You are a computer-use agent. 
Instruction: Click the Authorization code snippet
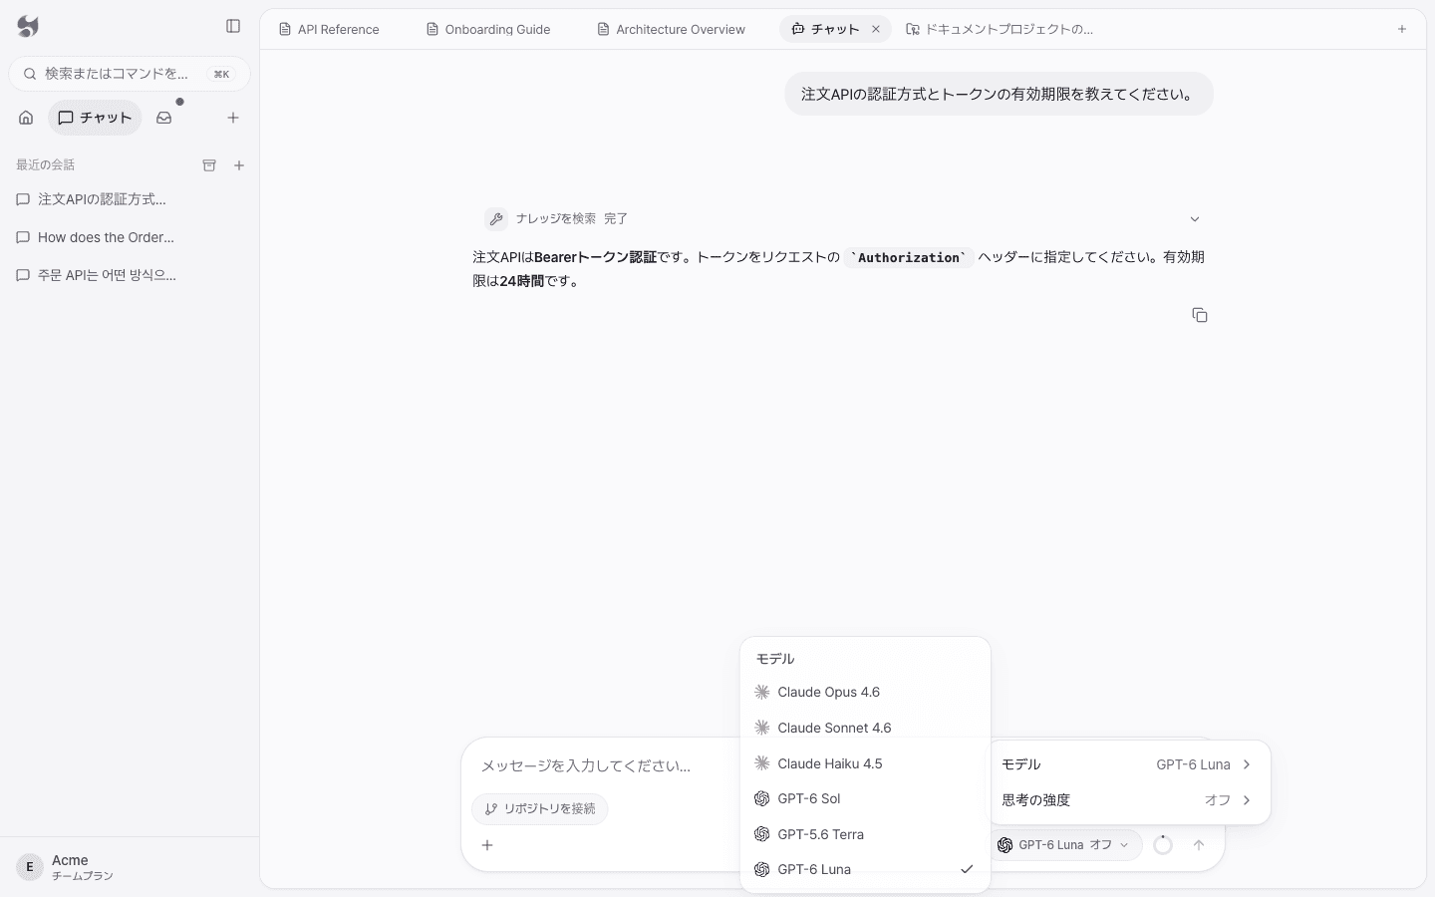point(908,257)
